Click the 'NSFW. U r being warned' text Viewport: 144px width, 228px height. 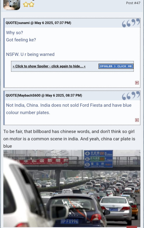click(x=30, y=54)
